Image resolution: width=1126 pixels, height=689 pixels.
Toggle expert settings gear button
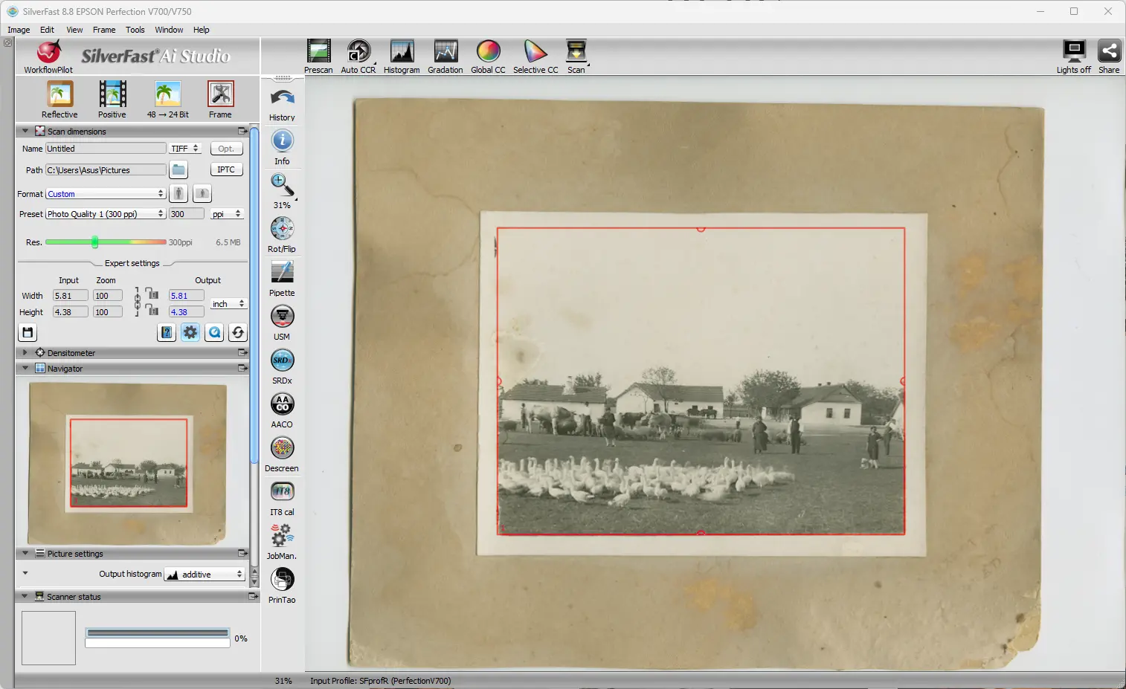(x=190, y=332)
